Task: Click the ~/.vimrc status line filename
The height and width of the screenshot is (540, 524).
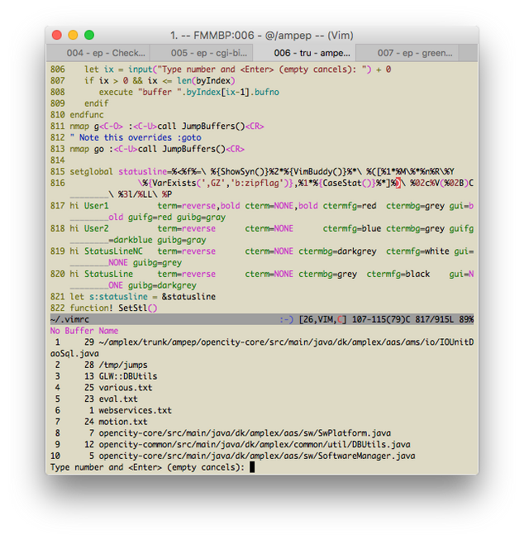Action: [69, 319]
